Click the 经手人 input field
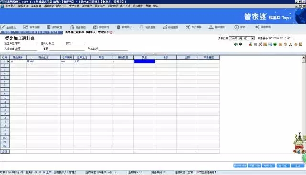This screenshot has width=306, height=175. point(55,43)
